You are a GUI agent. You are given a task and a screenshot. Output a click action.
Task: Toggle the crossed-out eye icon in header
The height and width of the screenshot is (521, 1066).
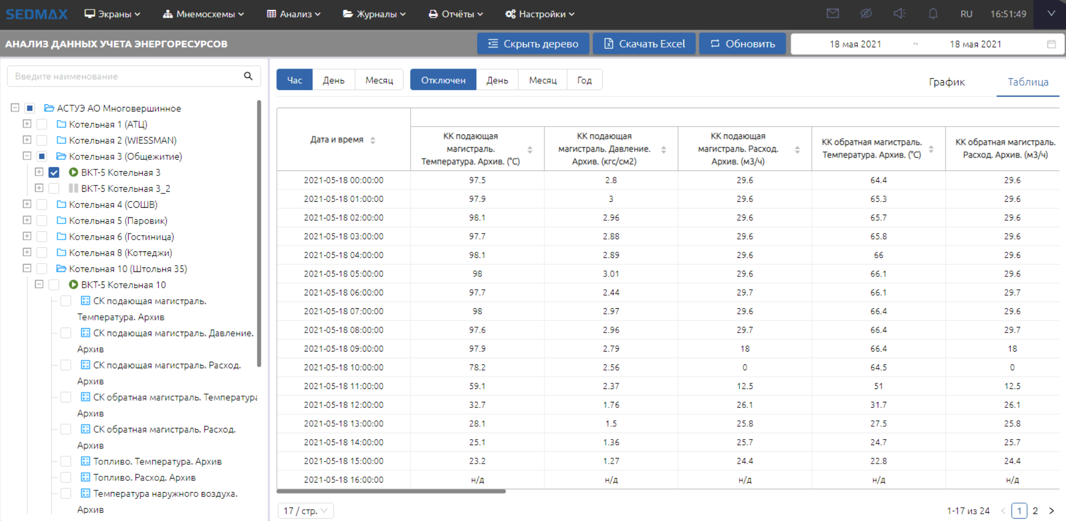pos(866,14)
